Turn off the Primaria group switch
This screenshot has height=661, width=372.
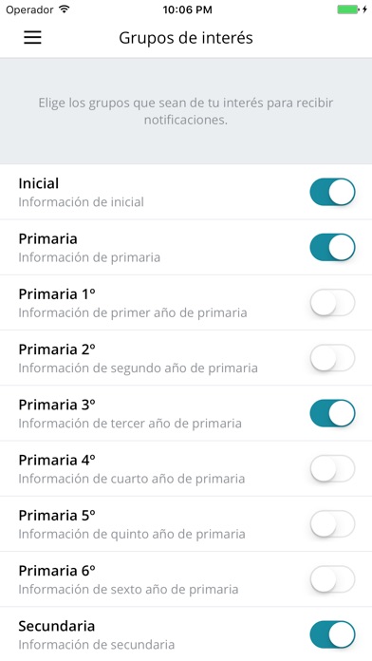tap(332, 247)
